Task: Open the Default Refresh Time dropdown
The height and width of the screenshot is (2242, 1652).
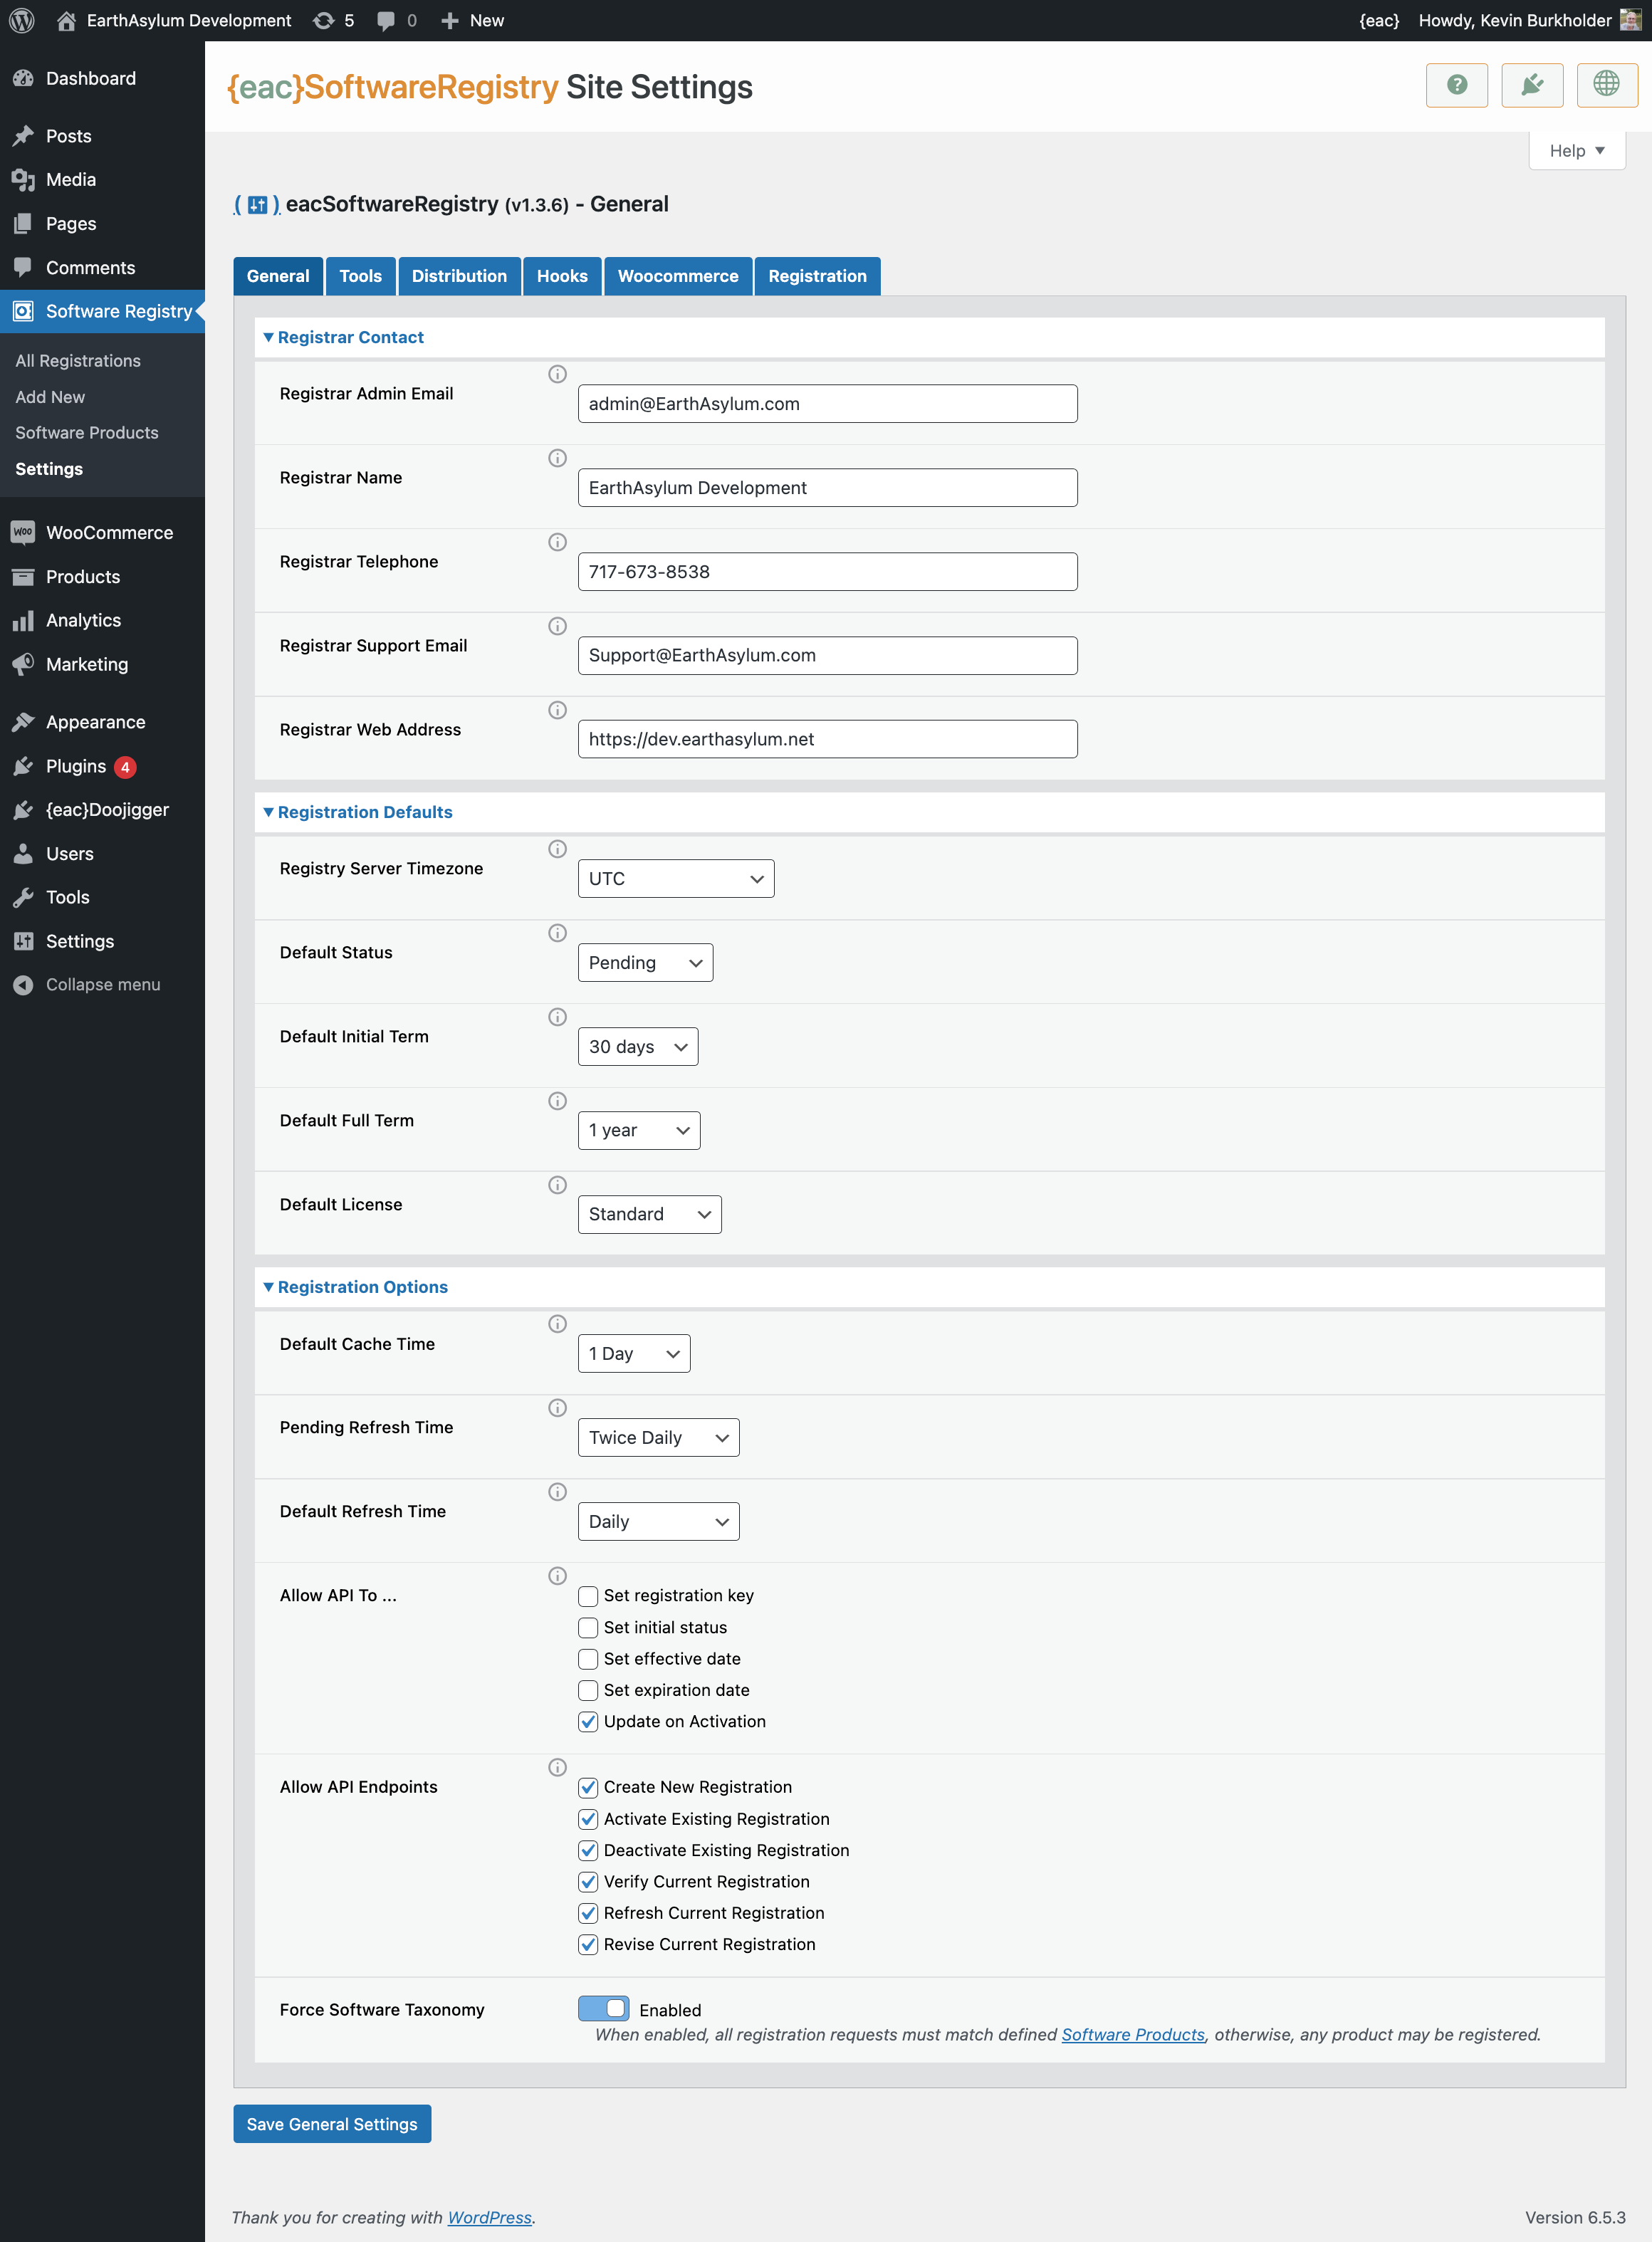Action: coord(659,1522)
